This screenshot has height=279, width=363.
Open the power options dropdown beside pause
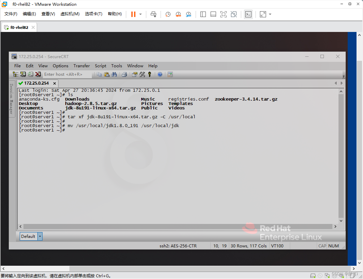pos(141,14)
